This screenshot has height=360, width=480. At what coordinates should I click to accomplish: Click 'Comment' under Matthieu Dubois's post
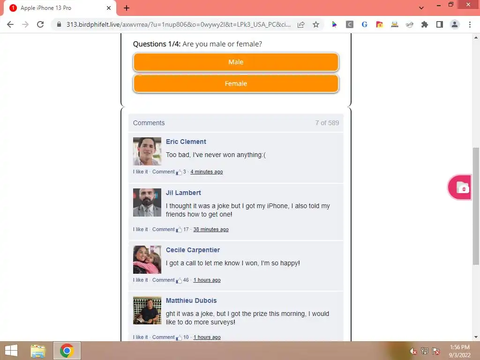(x=163, y=337)
